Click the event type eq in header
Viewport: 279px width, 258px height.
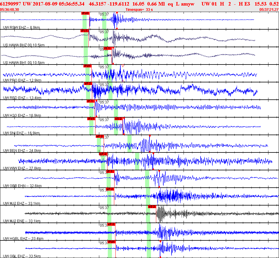click(170, 4)
